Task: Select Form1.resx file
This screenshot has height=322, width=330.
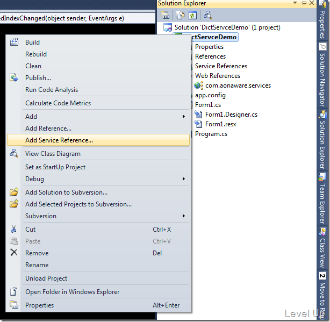Action: (220, 124)
